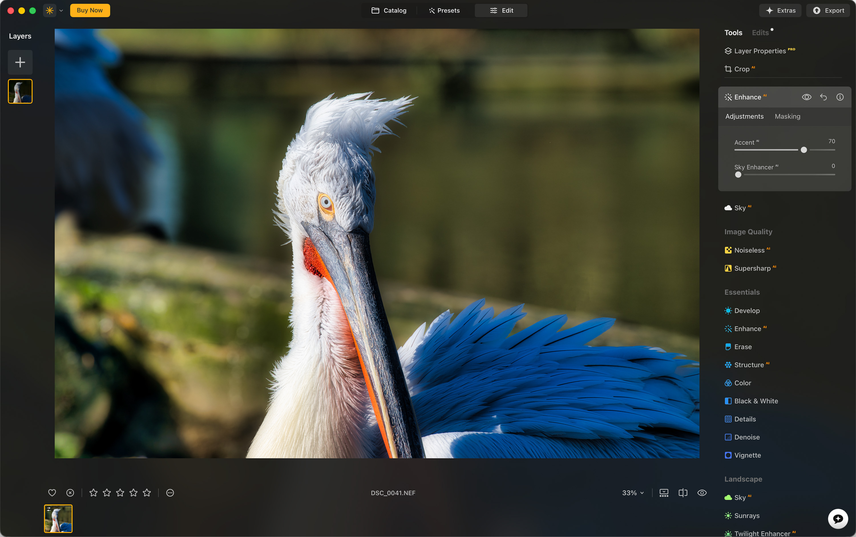Select the pelican layer thumbnail in Layers
This screenshot has height=537, width=856.
point(20,91)
